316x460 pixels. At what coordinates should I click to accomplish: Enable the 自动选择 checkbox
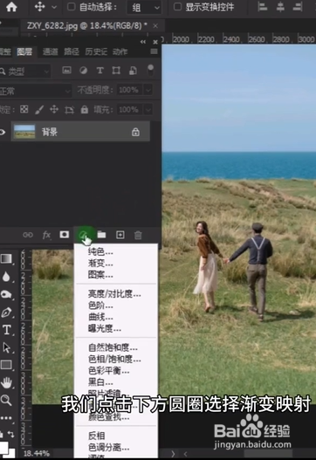tap(72, 6)
